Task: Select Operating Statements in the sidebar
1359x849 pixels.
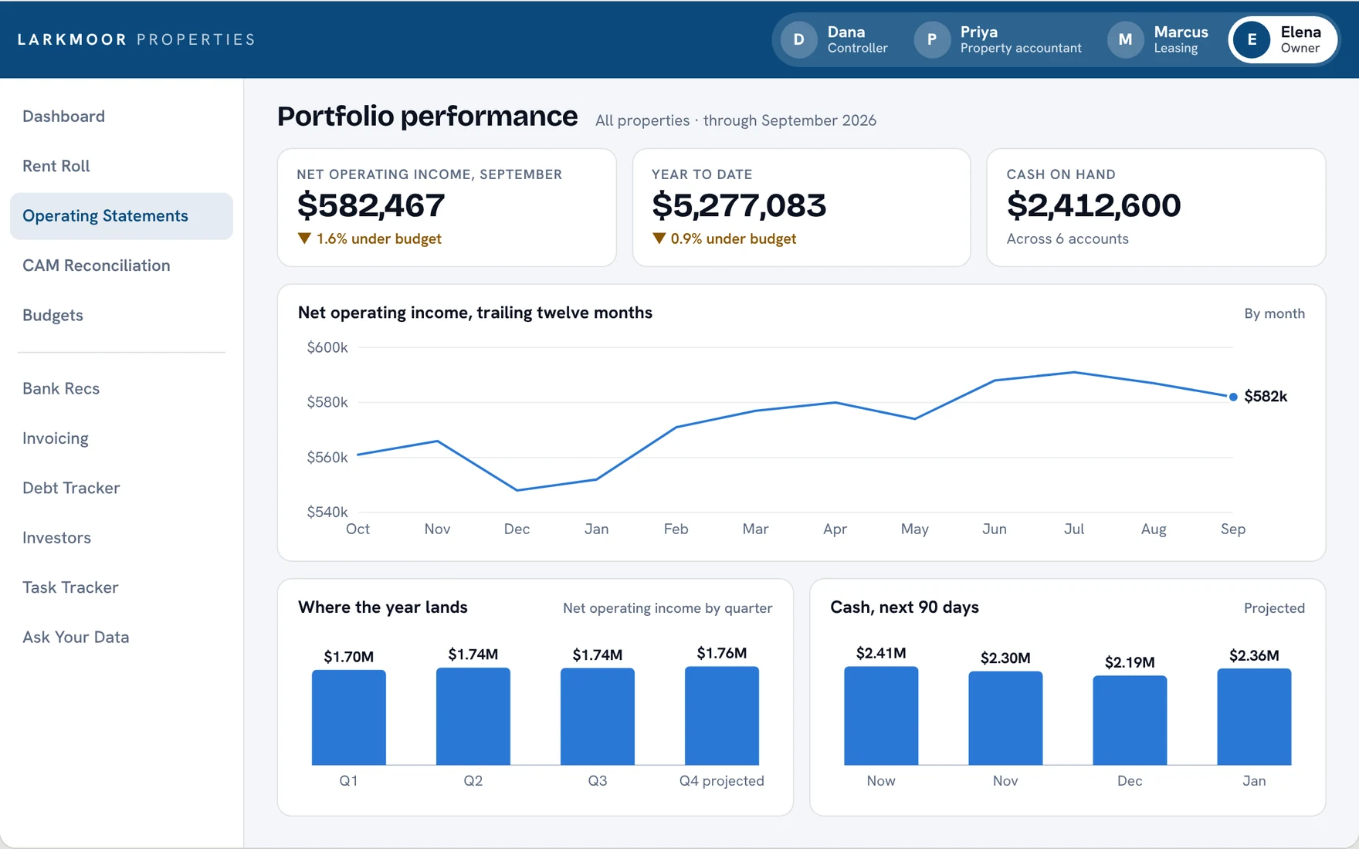Action: coord(121,216)
